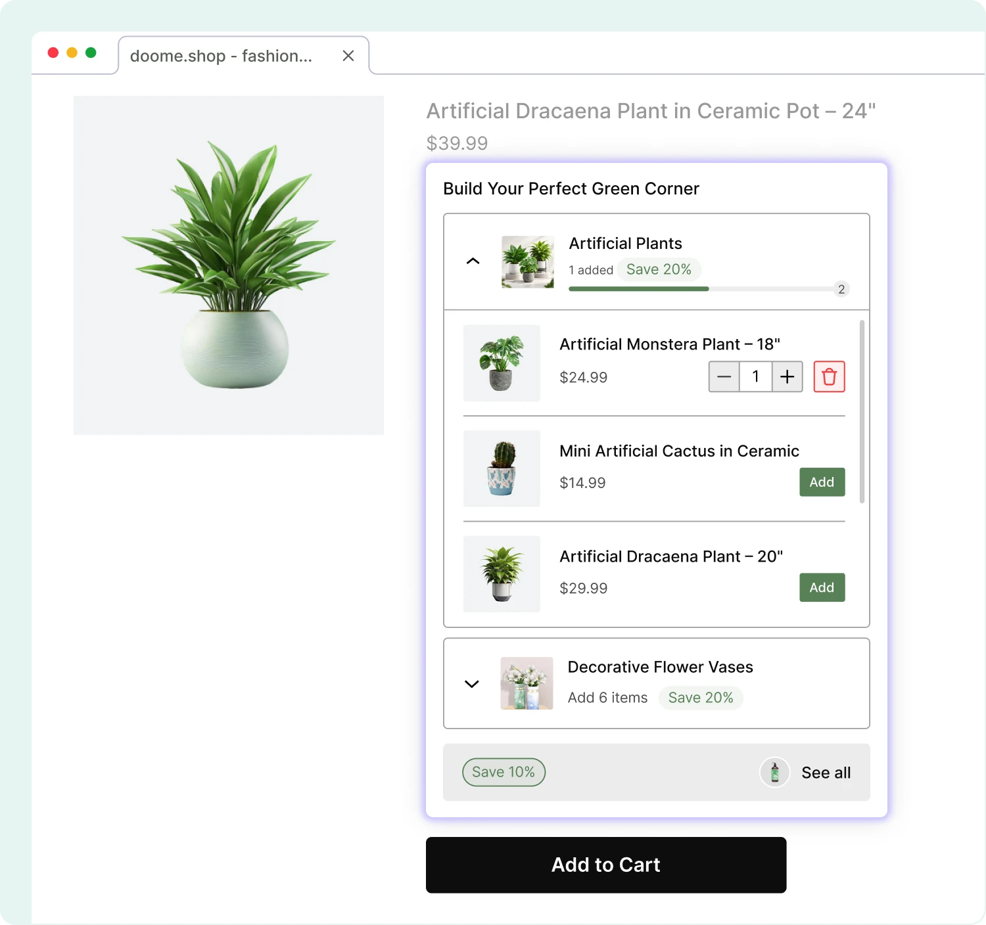986x925 pixels.
Task: Increase Monstera quantity with plus button
Action: pos(787,376)
